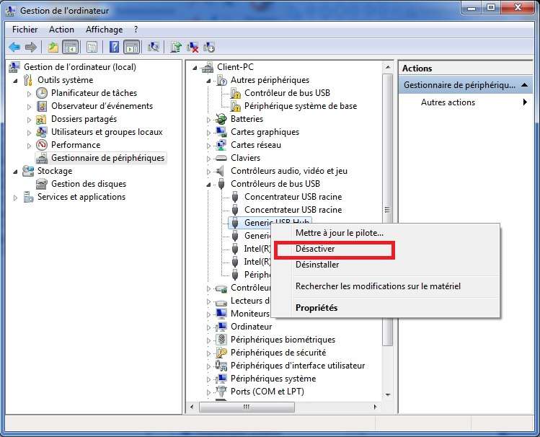Expand Services et applications node

[15, 198]
